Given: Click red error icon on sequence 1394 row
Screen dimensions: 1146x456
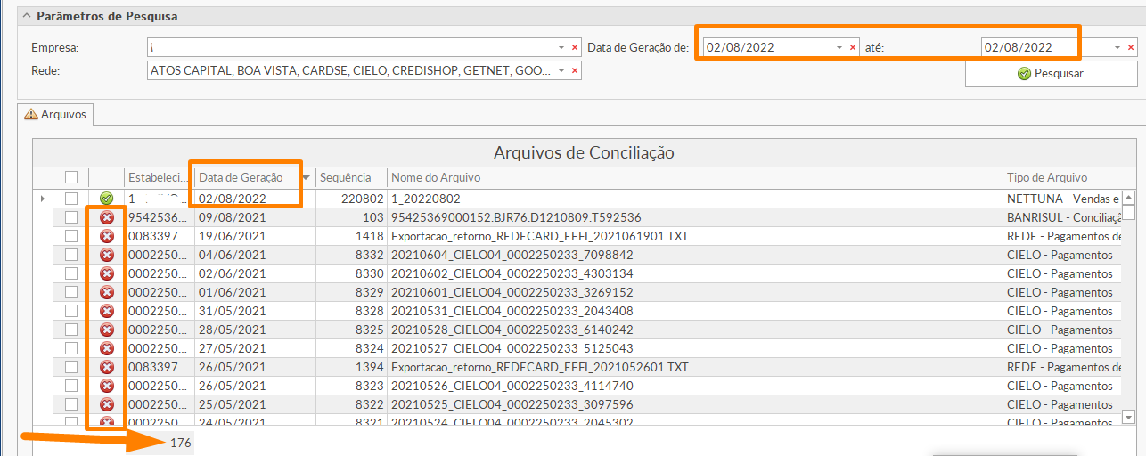Looking at the screenshot, I should [x=107, y=367].
